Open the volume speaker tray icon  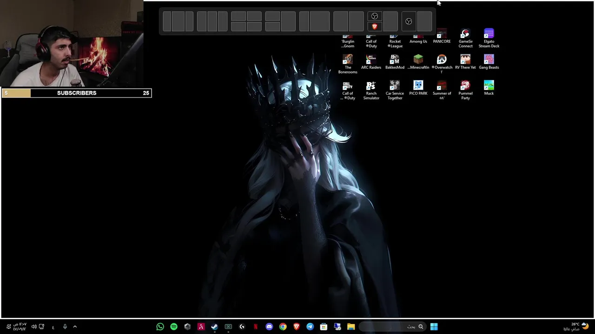click(x=34, y=327)
